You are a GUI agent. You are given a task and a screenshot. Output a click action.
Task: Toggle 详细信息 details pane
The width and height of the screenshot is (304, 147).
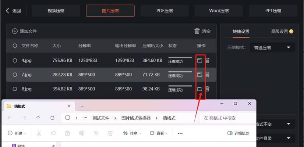238,133
